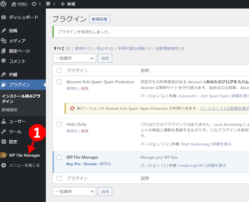This screenshot has width=249, height=202.
Task: Open WP File Manager sidebar menu
Action: coord(24,155)
